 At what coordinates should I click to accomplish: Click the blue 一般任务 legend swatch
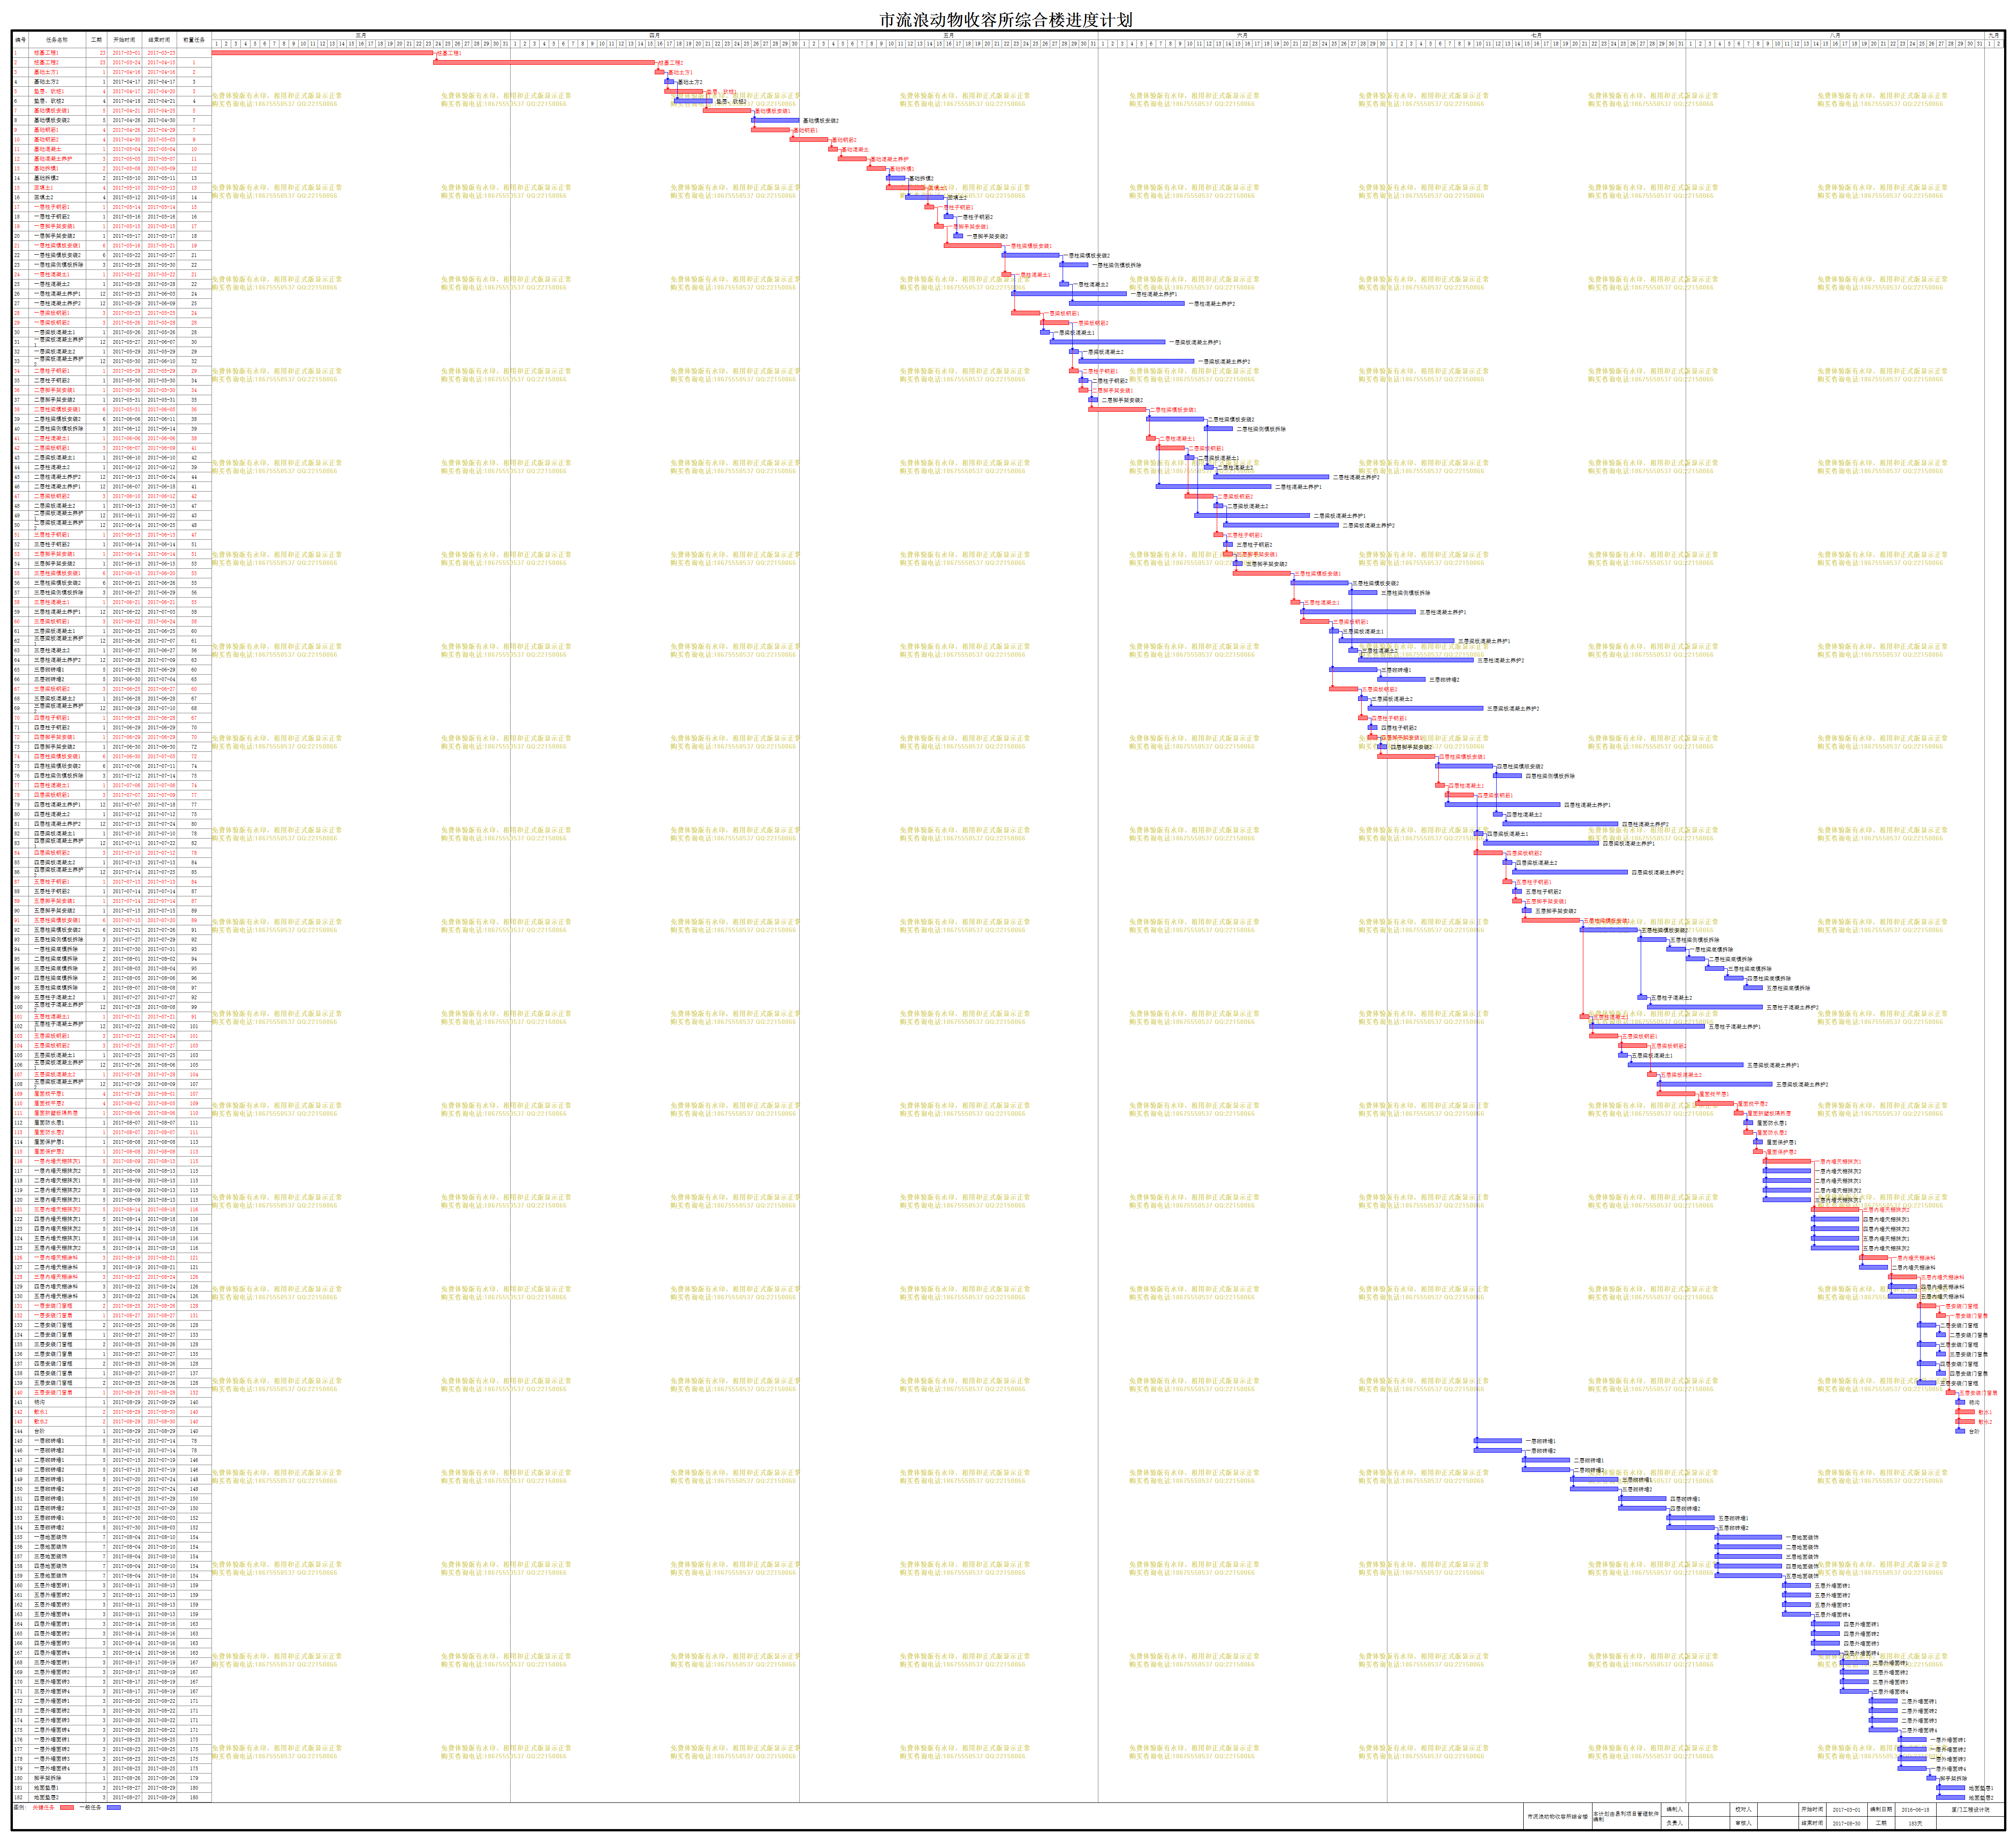coord(113,1807)
